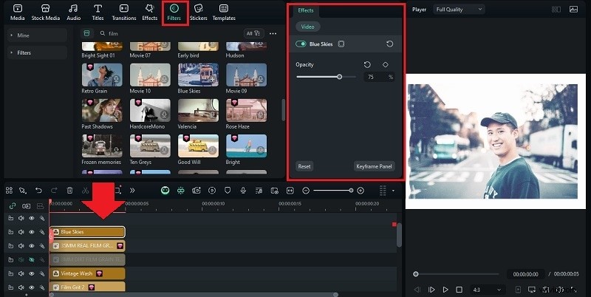Click the microphone voiceover icon
Screen dimensions: 591x297
point(243,191)
